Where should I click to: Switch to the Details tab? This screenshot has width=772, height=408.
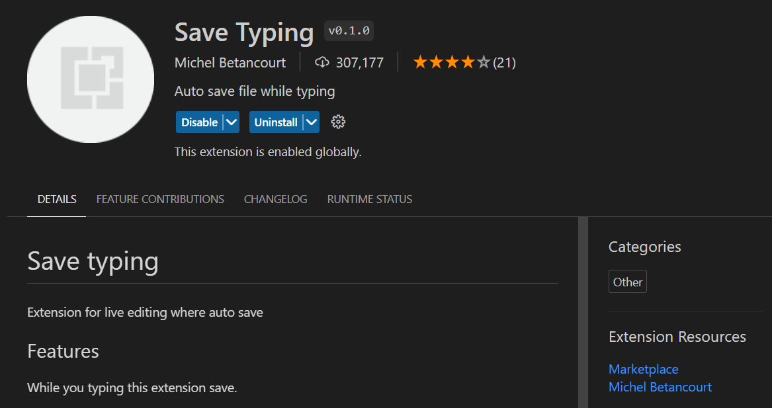[57, 199]
